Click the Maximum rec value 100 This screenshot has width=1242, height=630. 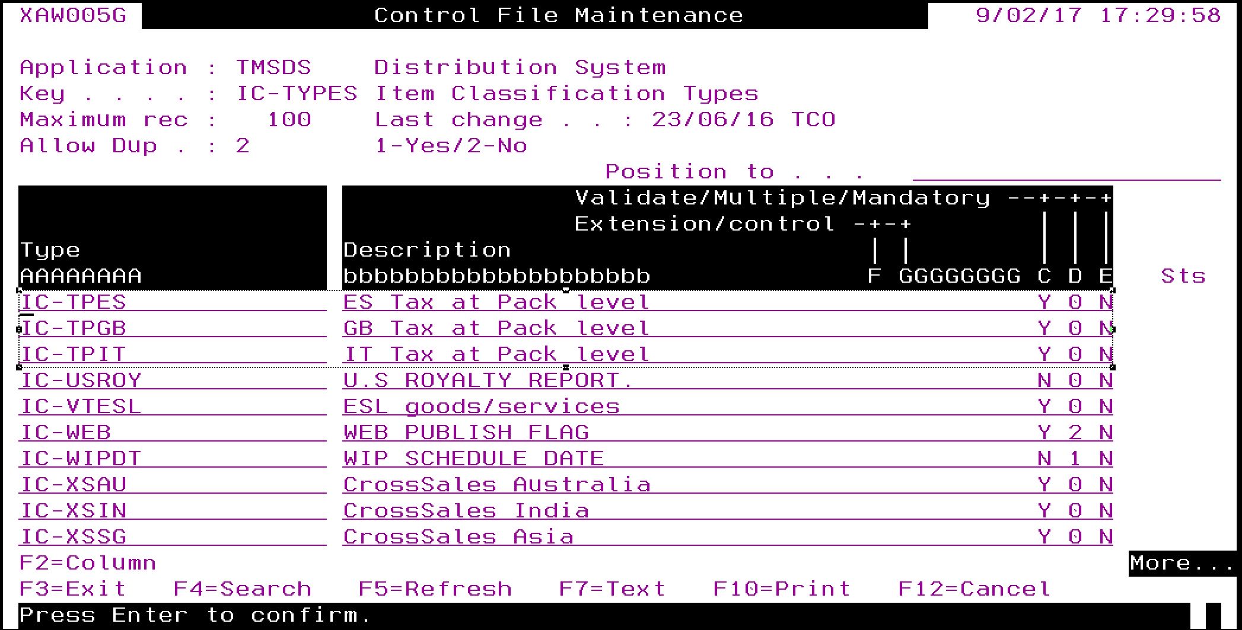pos(289,120)
